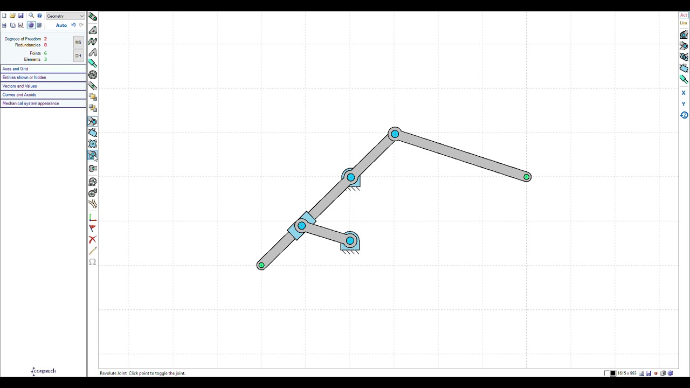The image size is (690, 388).
Task: Toggle the Z rotation constraint
Action: pyautogui.click(x=684, y=115)
